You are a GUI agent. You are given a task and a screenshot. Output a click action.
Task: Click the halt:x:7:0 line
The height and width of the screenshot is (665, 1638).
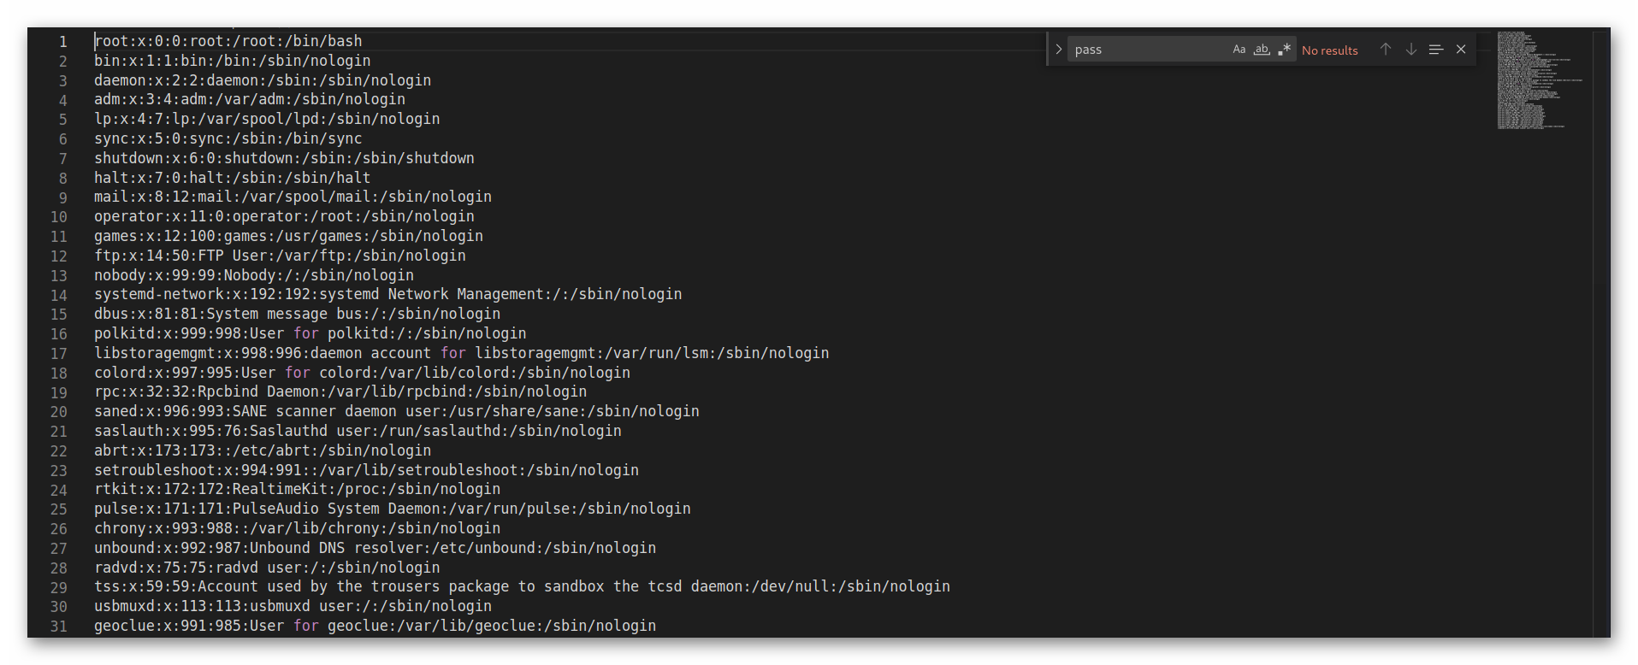coord(233,178)
